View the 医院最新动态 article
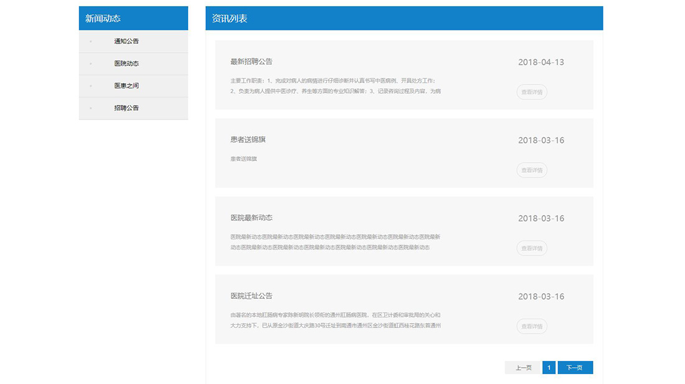The width and height of the screenshot is (685, 384). coord(252,218)
